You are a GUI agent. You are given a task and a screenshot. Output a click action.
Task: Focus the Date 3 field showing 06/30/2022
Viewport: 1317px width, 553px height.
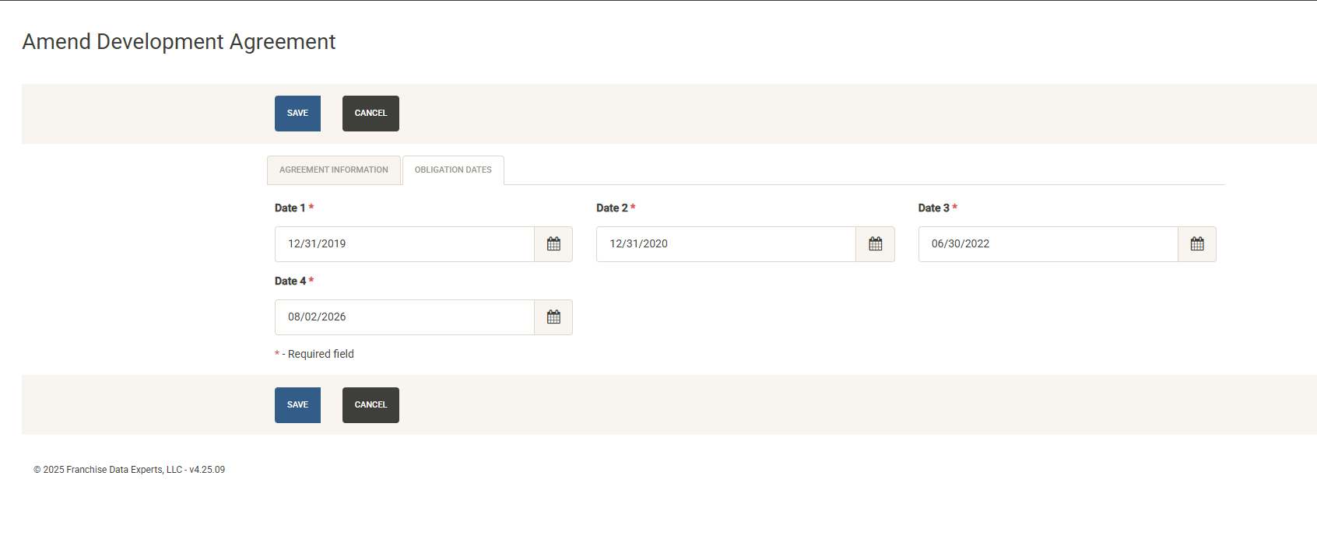[x=1047, y=244]
